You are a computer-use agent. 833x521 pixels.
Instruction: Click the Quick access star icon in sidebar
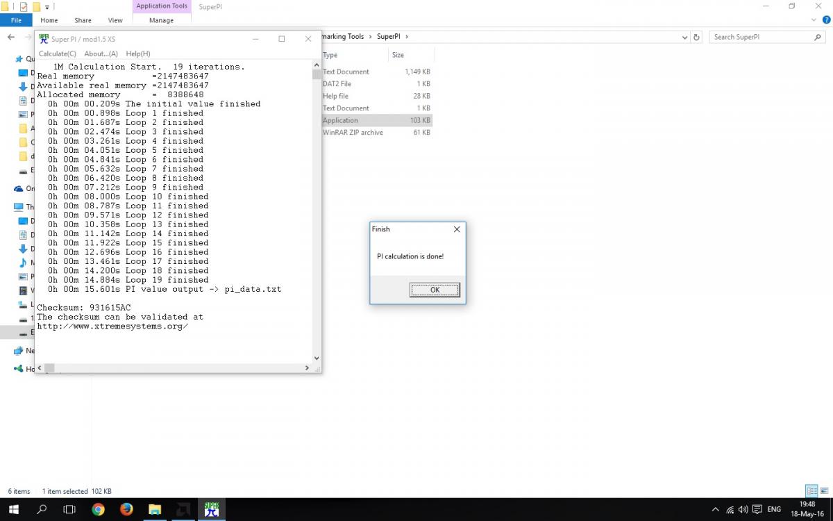pyautogui.click(x=19, y=59)
